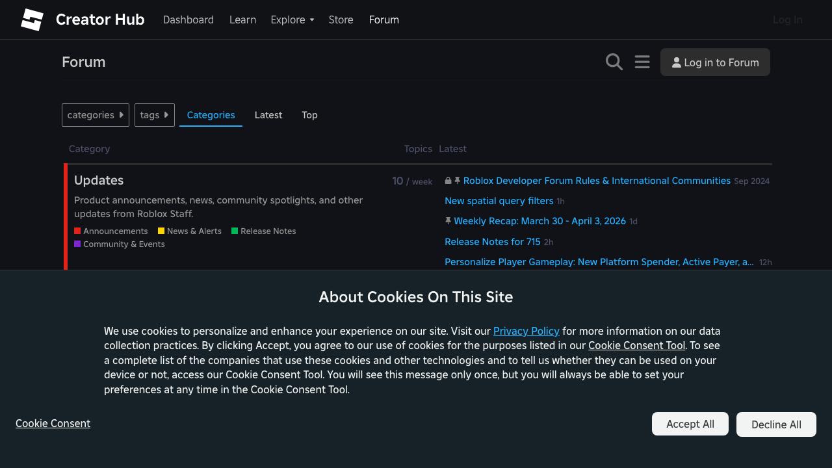Click the red Announcements subcategory square
Screen dimensions: 832x468
click(77, 231)
